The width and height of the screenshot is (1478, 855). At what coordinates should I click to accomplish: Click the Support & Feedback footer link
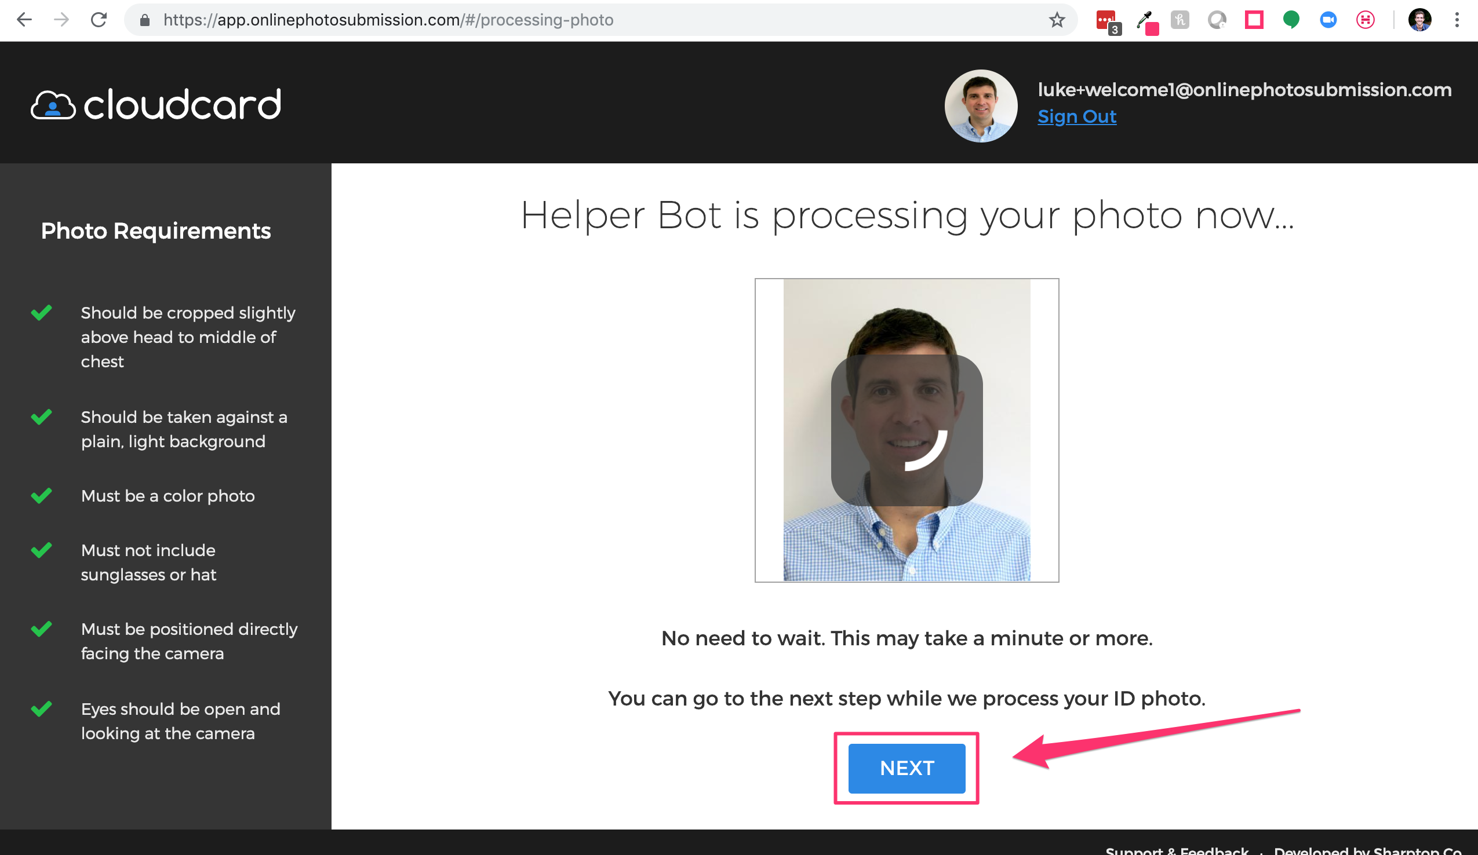click(x=1177, y=850)
